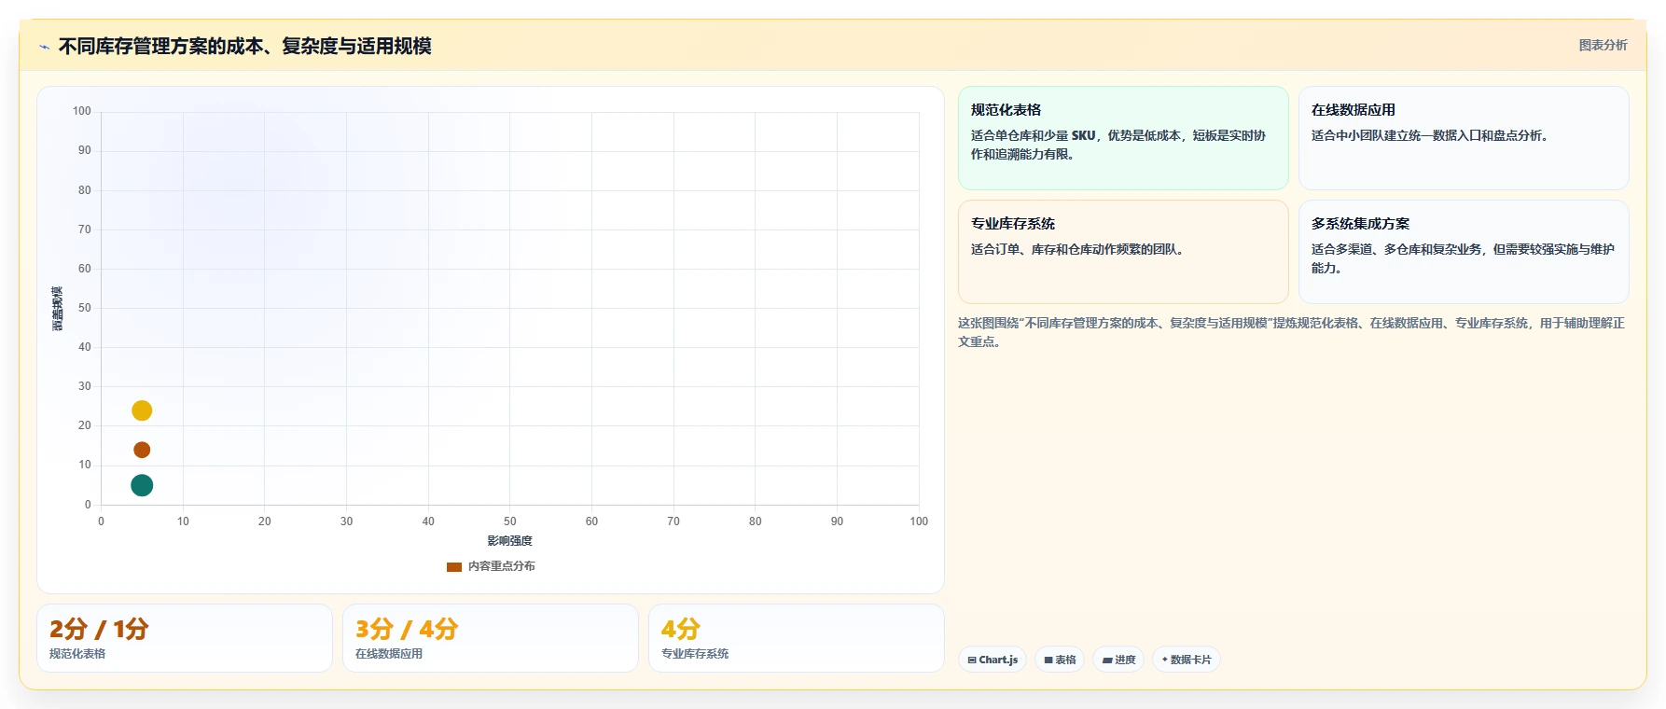Click the chart summary paragraph starting 这张图围绕
The height and width of the screenshot is (709, 1666).
(x=1291, y=332)
